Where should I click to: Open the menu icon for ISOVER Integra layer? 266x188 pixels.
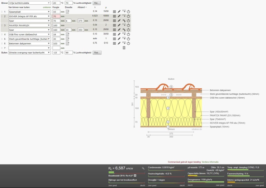click(114, 16)
